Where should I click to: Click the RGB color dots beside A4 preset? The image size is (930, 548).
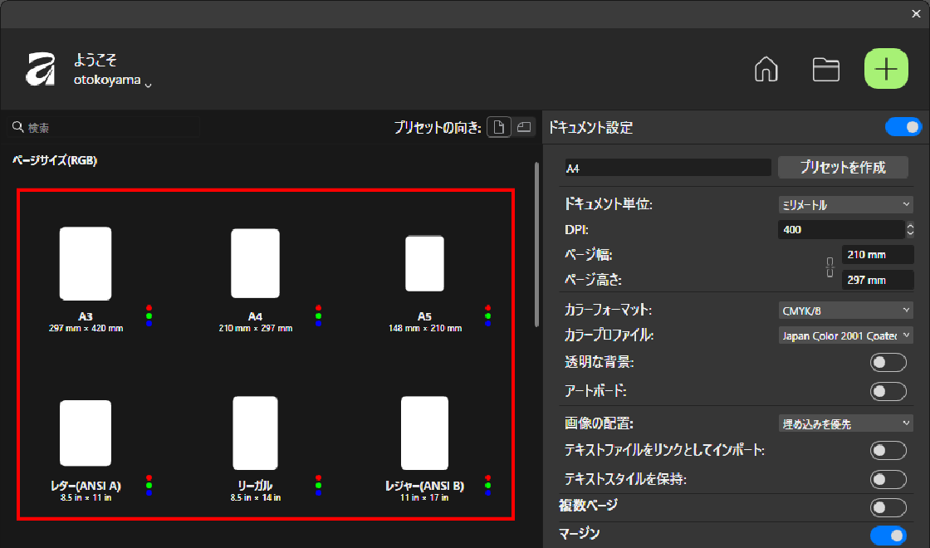pos(319,316)
